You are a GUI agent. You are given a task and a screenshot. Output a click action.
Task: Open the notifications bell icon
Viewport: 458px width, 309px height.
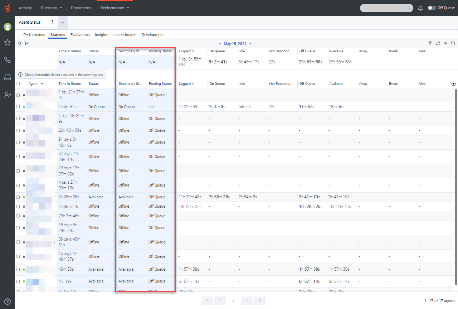[420, 8]
